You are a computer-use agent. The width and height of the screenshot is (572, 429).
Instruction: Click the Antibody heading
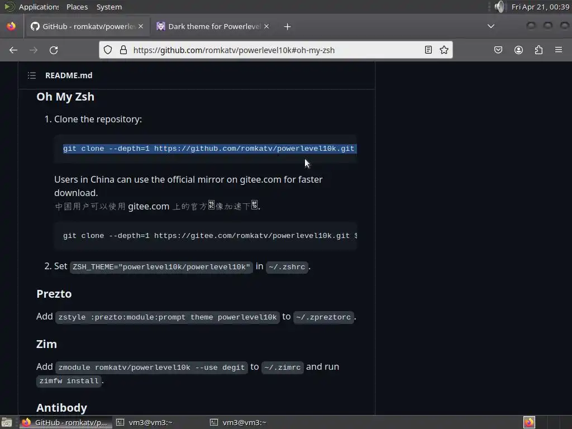[x=61, y=408]
